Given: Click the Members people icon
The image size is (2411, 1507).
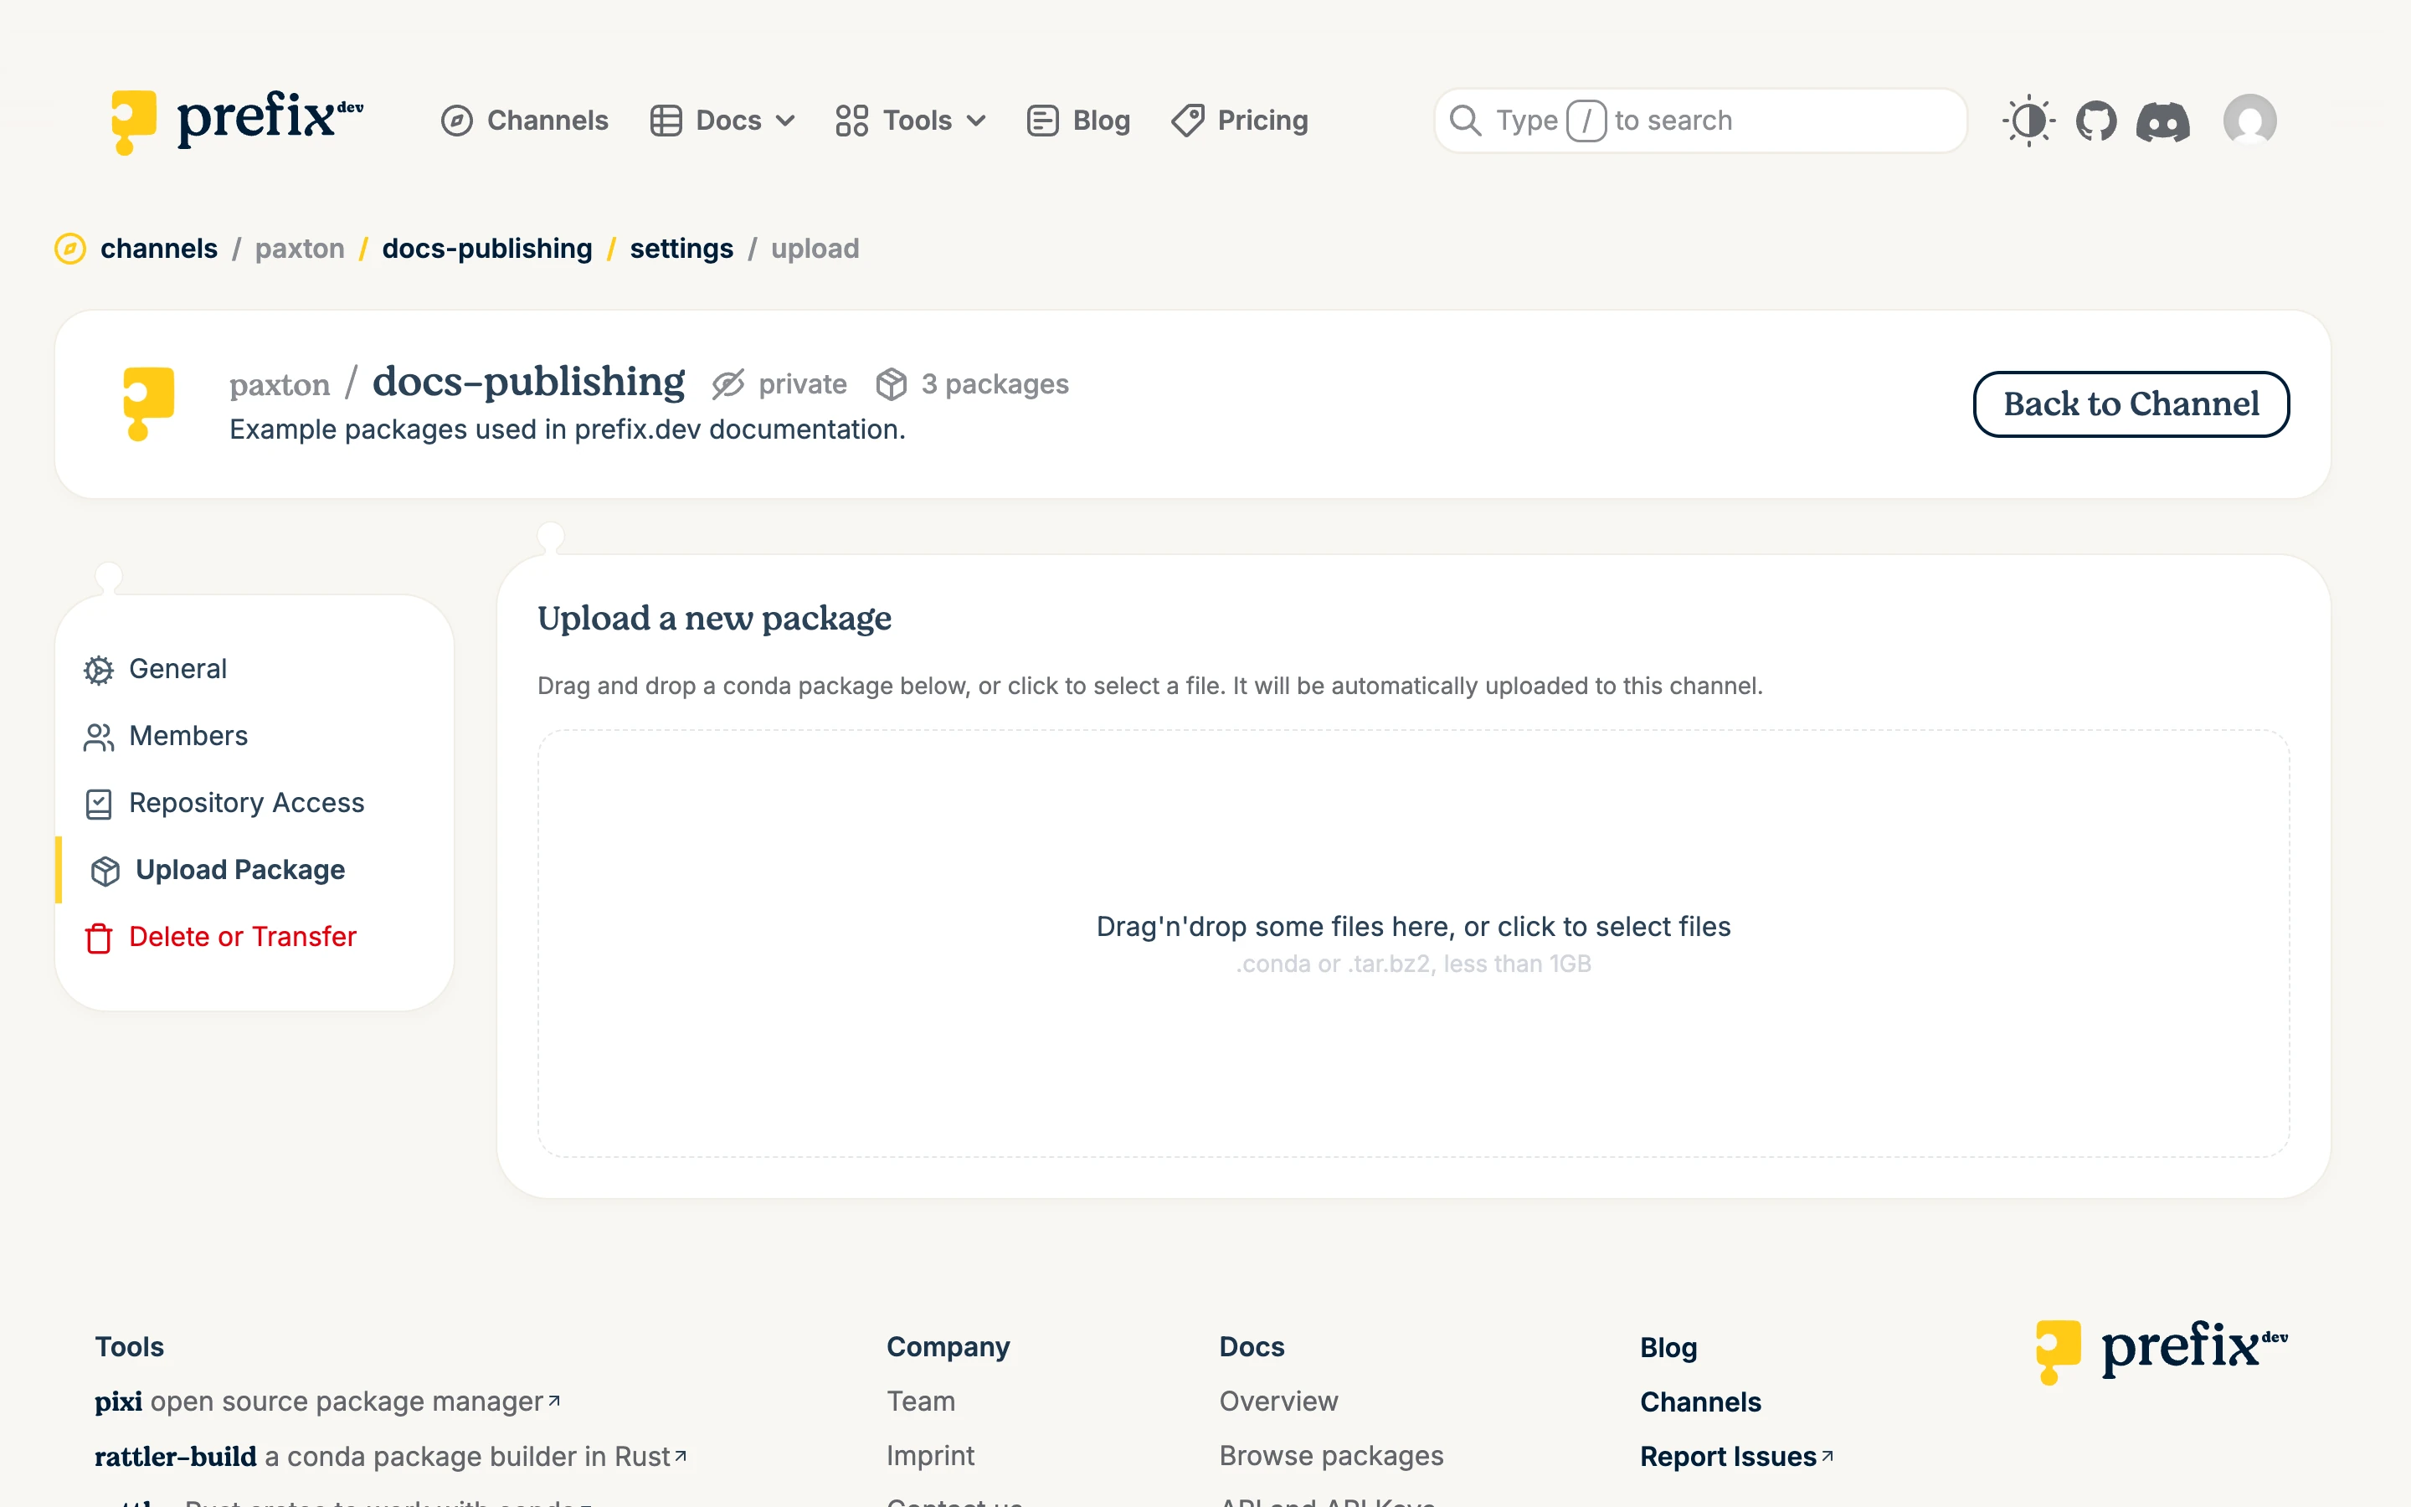Looking at the screenshot, I should click(99, 738).
